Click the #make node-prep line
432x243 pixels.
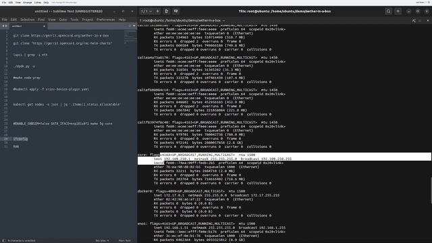coord(27,78)
